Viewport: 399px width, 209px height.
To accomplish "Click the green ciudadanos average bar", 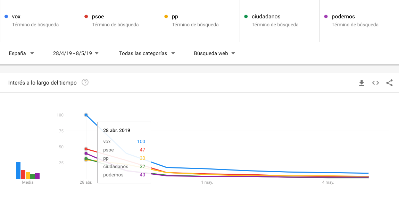I will pos(33,176).
